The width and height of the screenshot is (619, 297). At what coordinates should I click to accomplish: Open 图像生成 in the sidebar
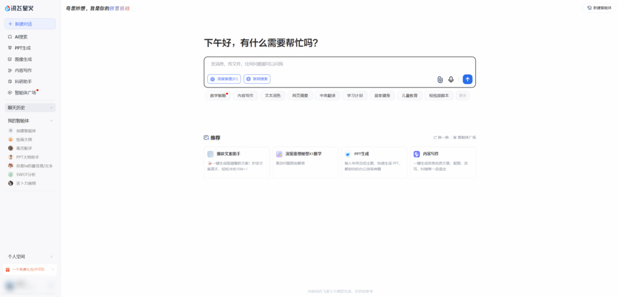(x=23, y=59)
